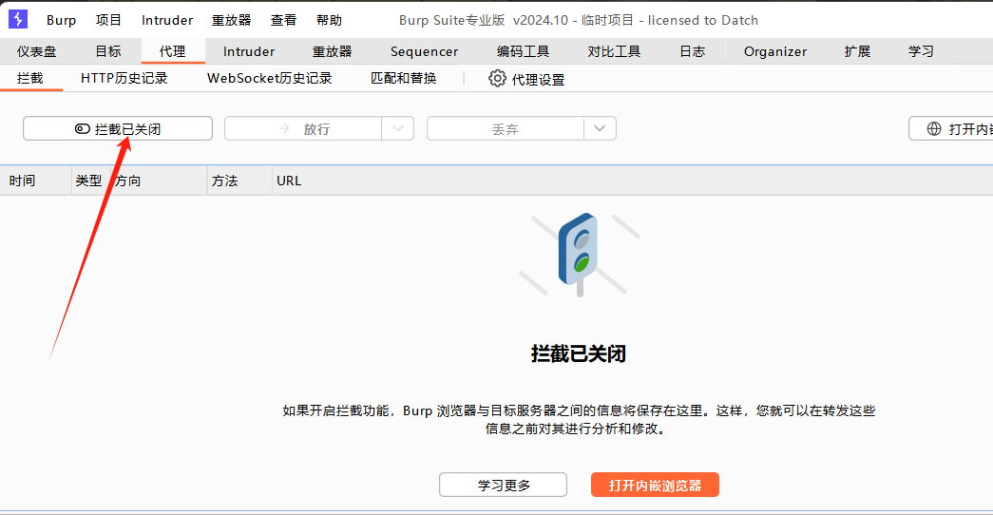Click the gear icon for 代理设置
993x515 pixels.
tap(497, 79)
